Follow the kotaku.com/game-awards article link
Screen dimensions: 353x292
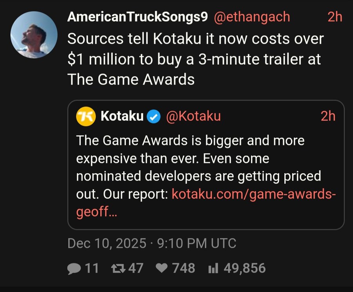(253, 194)
